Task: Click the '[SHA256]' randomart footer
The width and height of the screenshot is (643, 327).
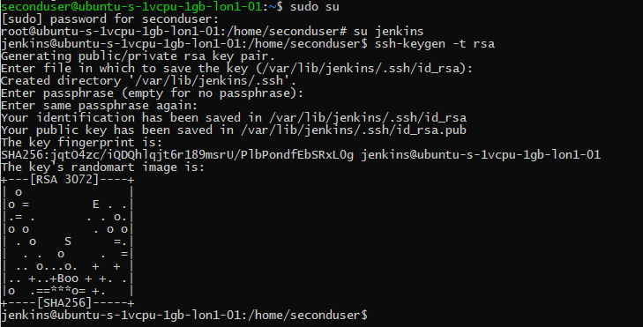Action: tap(64, 303)
